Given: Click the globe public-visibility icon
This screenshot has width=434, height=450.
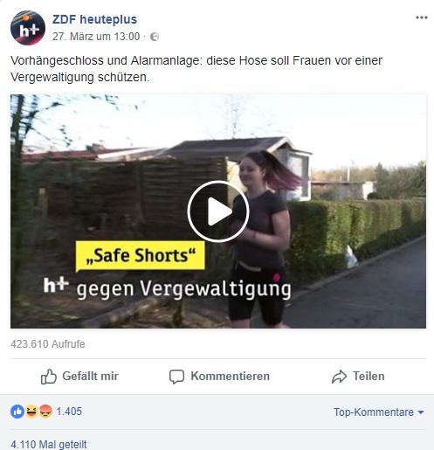Looking at the screenshot, I should (x=155, y=37).
